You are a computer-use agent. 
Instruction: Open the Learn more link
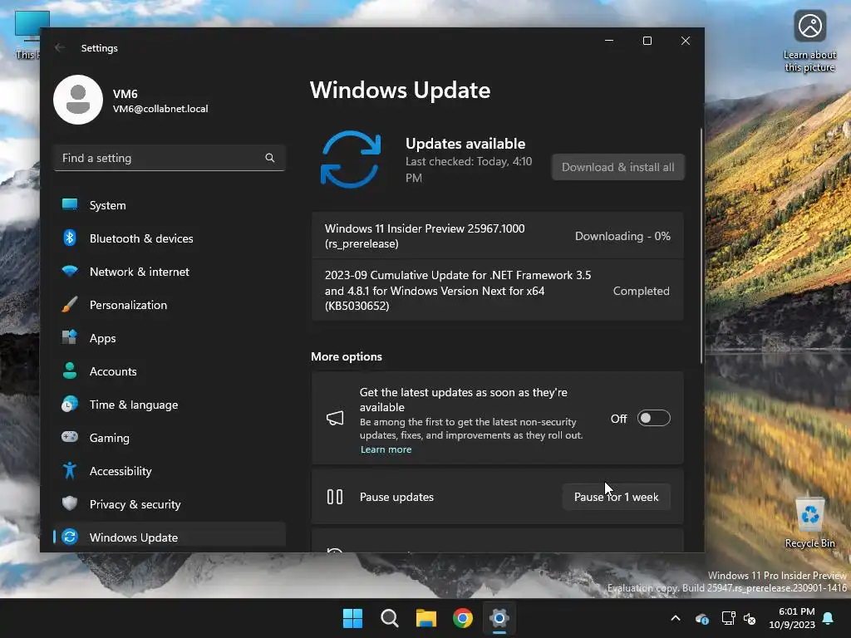tap(386, 449)
